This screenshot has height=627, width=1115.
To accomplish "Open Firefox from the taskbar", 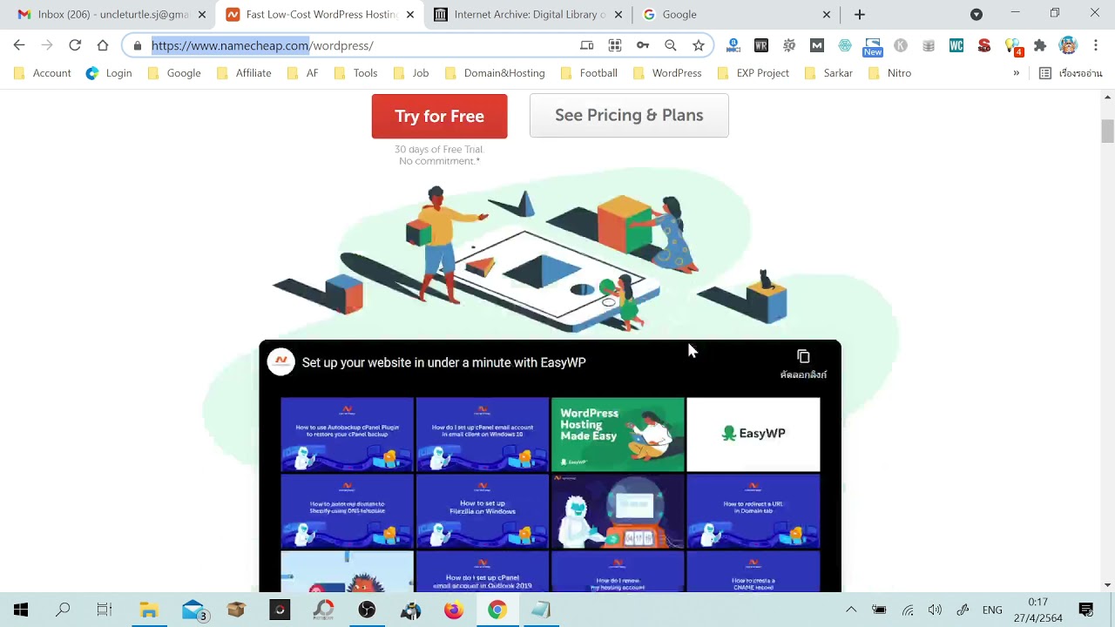I will click(x=454, y=610).
